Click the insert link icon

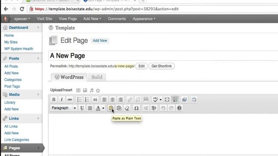tap(130, 99)
